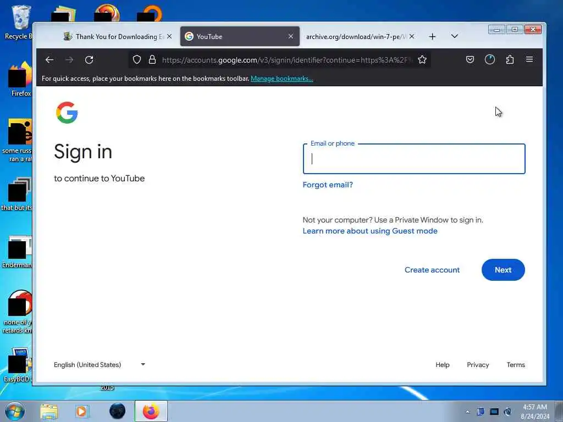Open the Manage bookmarks link
Viewport: 563px width, 422px height.
pos(282,79)
